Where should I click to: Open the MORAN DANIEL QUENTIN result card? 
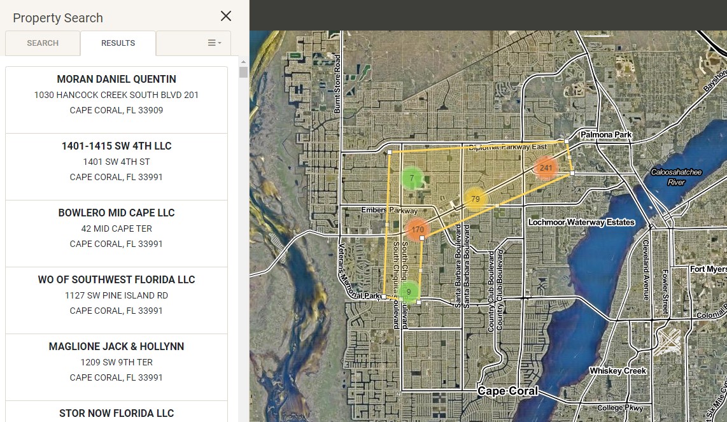pyautogui.click(x=116, y=100)
